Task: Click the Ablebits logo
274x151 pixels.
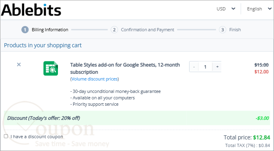Action: tap(31, 10)
